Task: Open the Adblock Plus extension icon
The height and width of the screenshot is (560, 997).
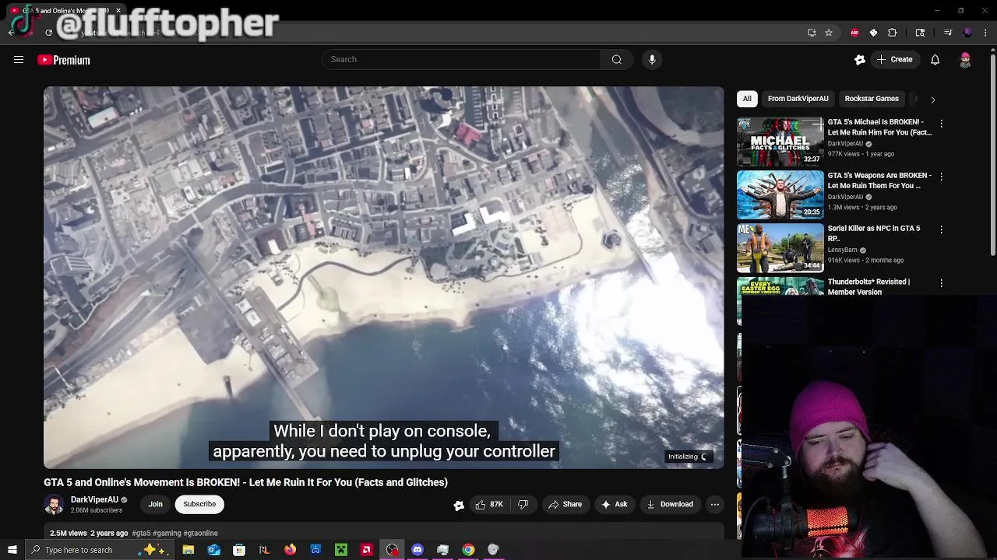Action: [854, 33]
